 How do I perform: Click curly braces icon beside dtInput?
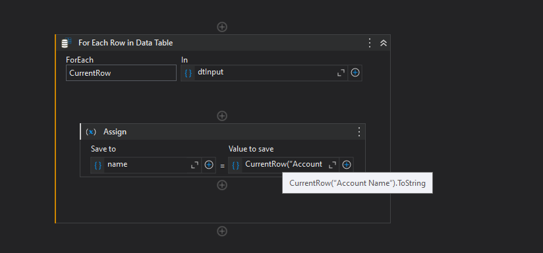point(188,73)
